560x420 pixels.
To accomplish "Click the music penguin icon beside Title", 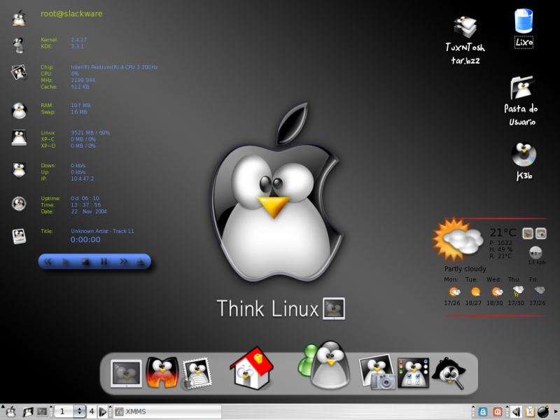I will click(x=19, y=237).
